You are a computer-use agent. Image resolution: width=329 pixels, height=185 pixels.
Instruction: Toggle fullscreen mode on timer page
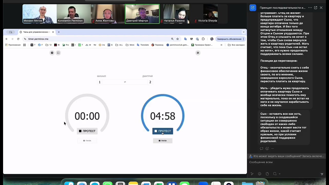[58, 53]
